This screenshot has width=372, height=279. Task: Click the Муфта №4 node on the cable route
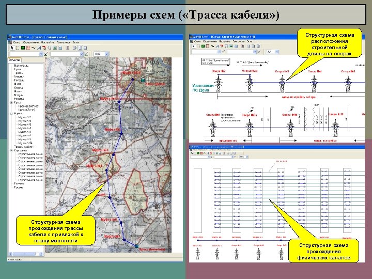pyautogui.click(x=106, y=170)
